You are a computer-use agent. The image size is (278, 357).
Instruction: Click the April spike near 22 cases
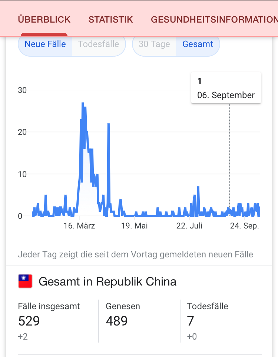109,124
